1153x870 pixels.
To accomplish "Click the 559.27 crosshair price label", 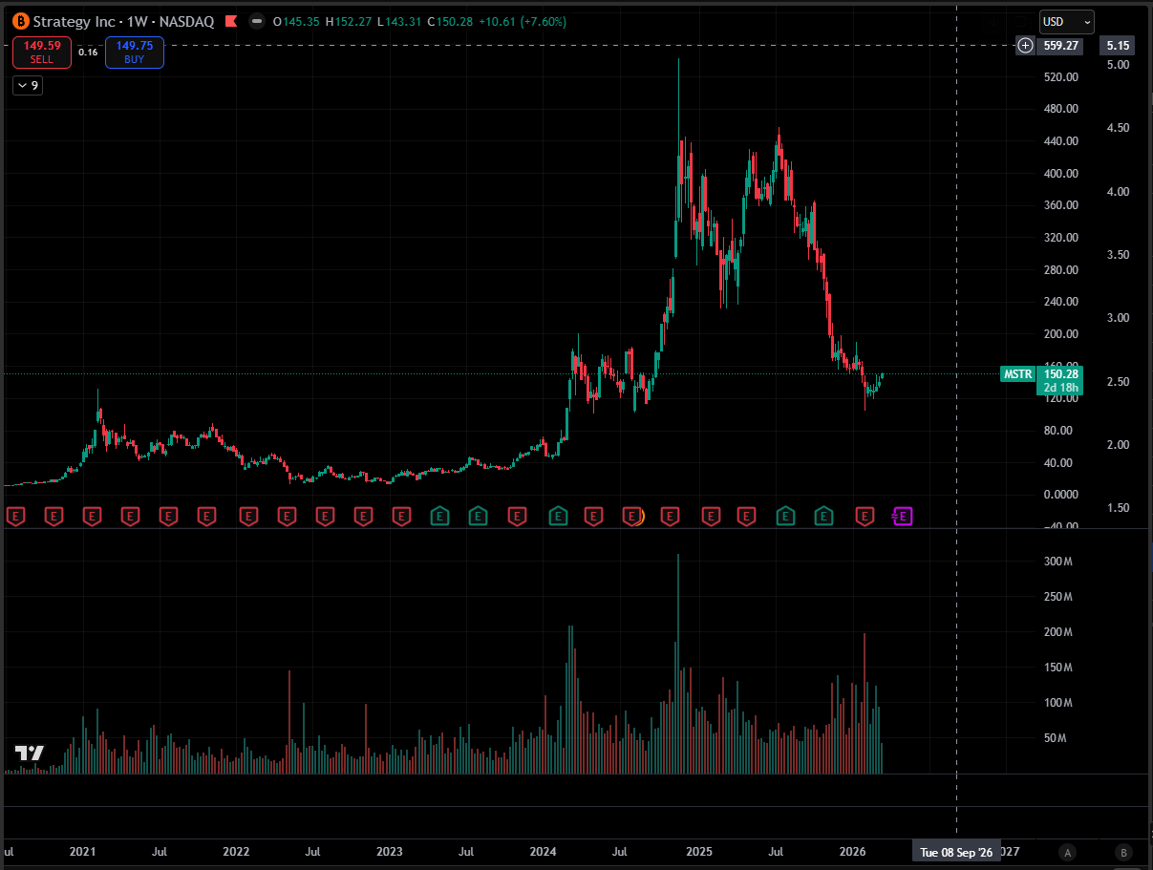I will 1061,45.
